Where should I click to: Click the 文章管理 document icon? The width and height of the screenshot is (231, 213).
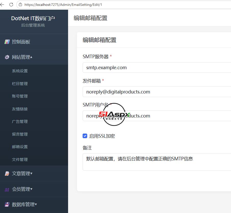point(7,174)
